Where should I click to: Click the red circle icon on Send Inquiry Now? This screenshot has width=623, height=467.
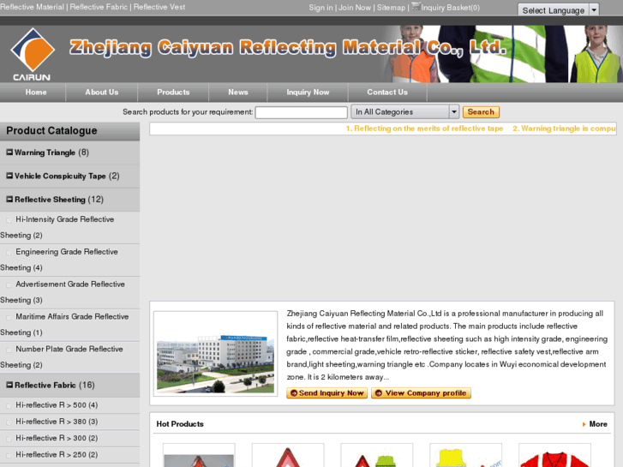point(294,393)
